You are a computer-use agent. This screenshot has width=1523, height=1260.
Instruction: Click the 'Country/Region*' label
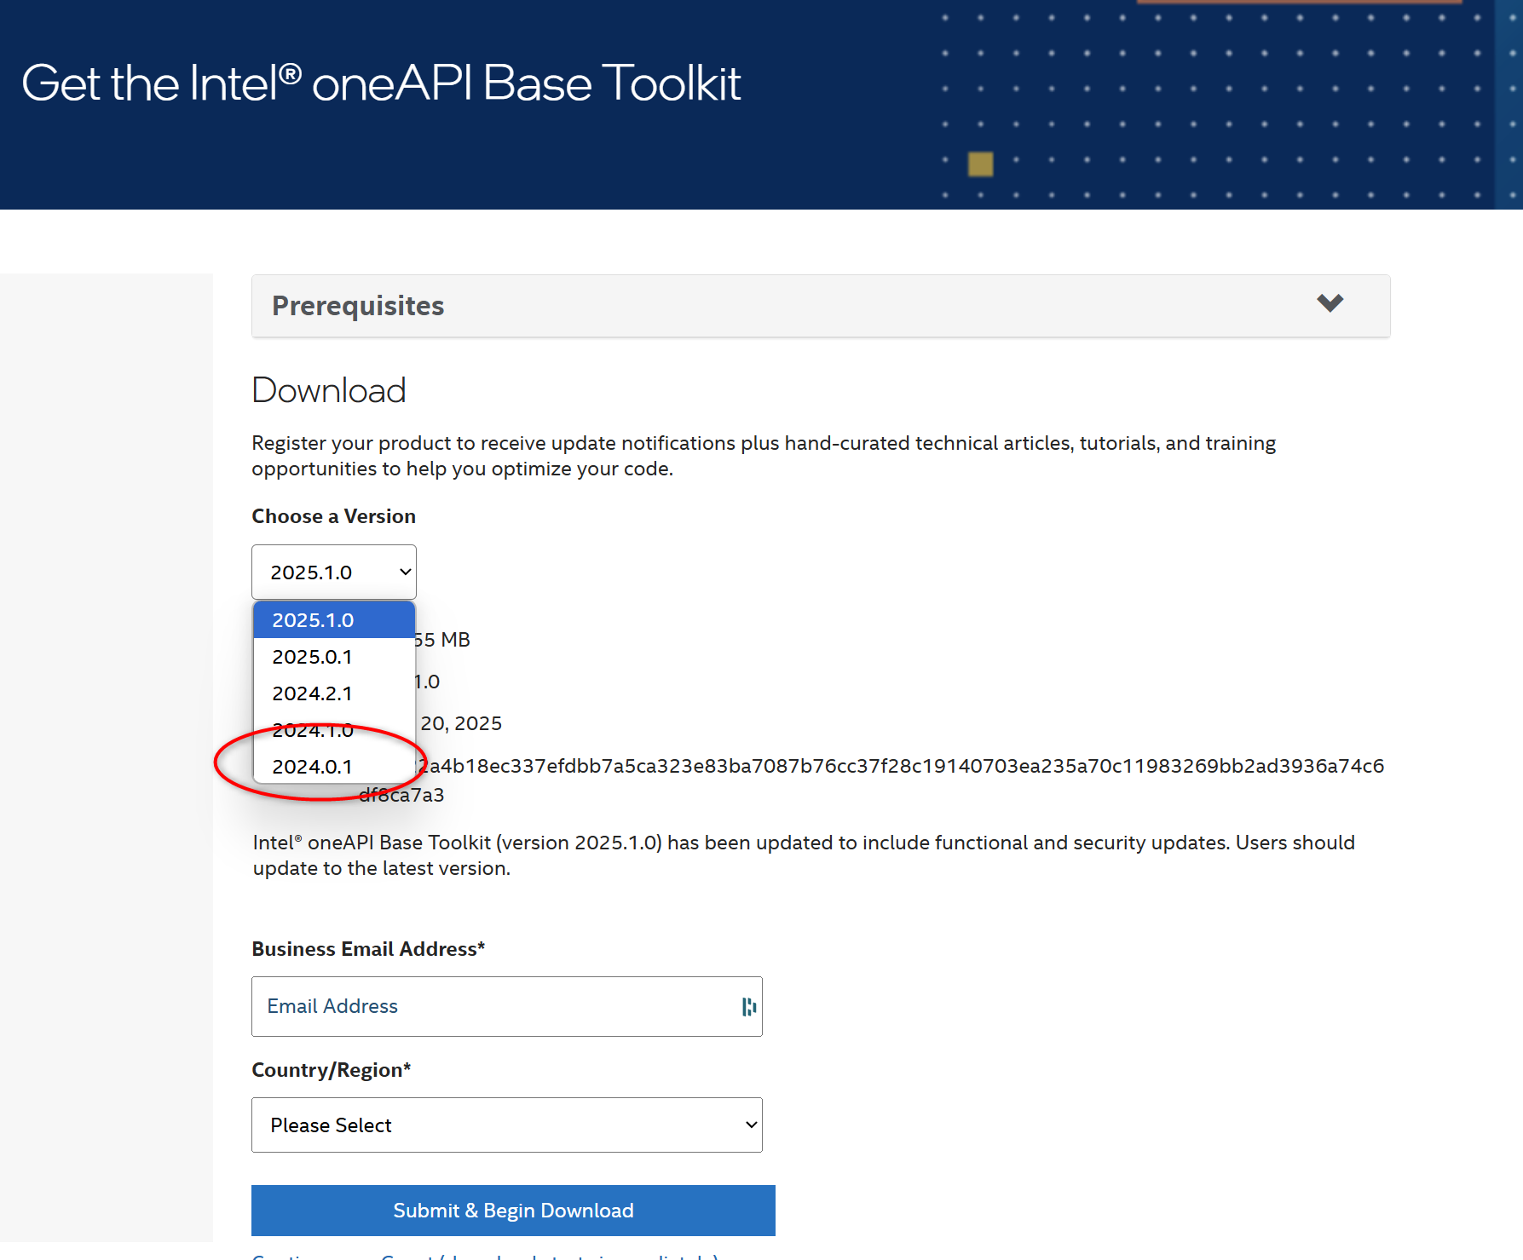coord(332,1070)
